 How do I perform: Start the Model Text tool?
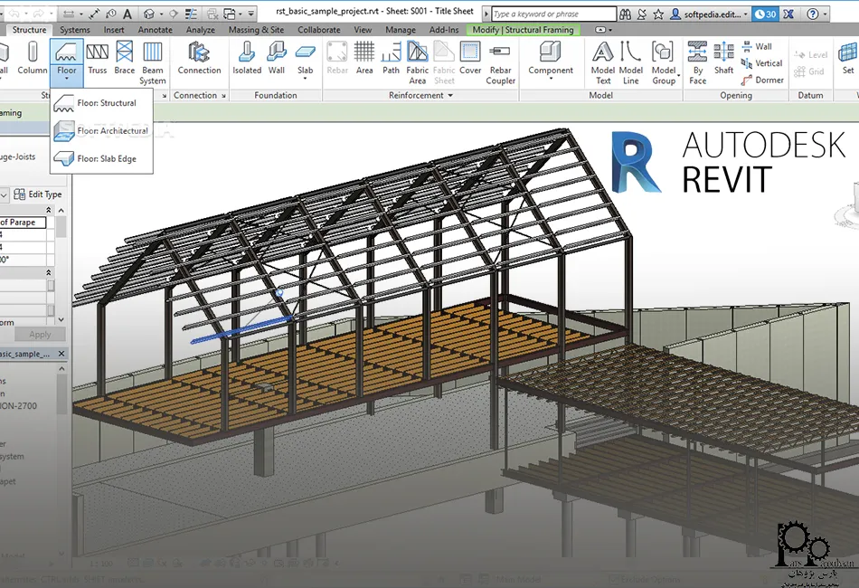602,63
